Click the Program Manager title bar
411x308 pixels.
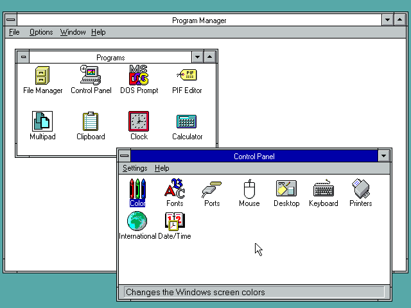(199, 20)
